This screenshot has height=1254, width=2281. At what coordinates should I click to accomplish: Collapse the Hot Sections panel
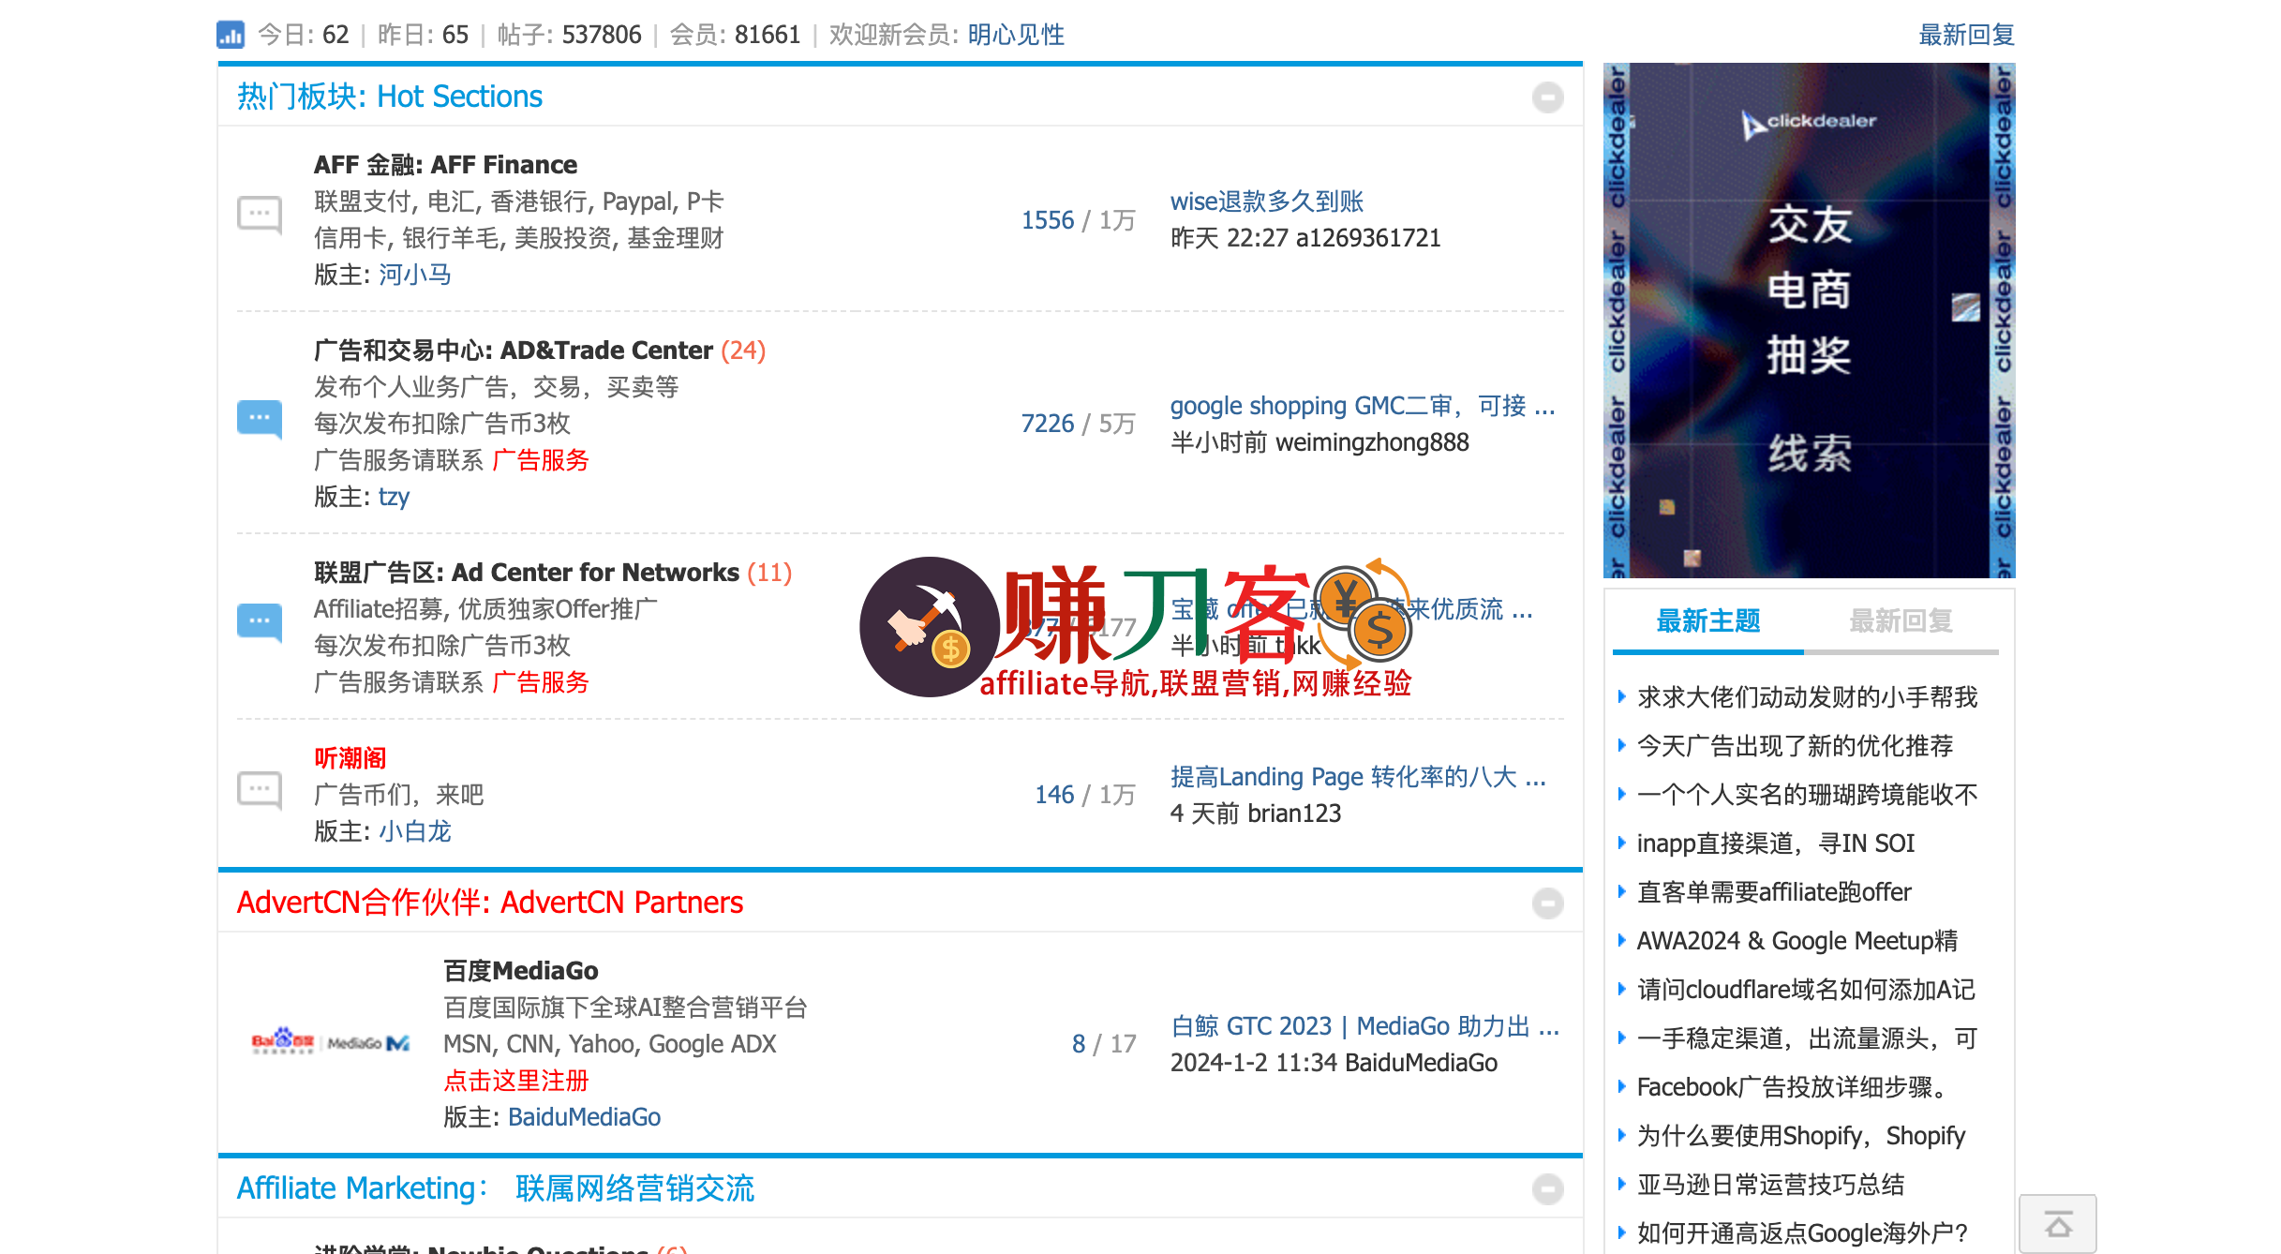tap(1547, 97)
